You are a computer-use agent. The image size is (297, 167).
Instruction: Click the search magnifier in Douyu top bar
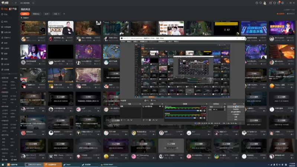coord(33,3)
